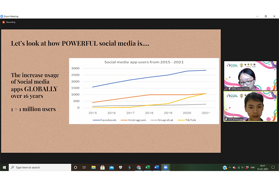Open the network Wi-Fi tray icon

[238, 168]
